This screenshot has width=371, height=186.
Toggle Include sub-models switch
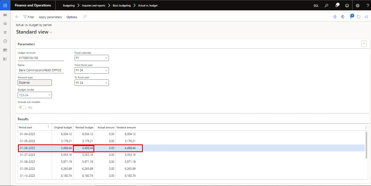pyautogui.click(x=22, y=107)
